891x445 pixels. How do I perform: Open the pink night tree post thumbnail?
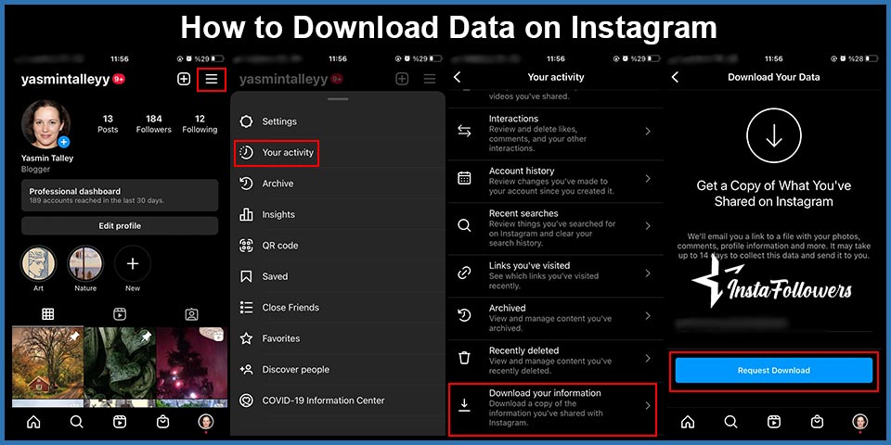click(x=191, y=362)
